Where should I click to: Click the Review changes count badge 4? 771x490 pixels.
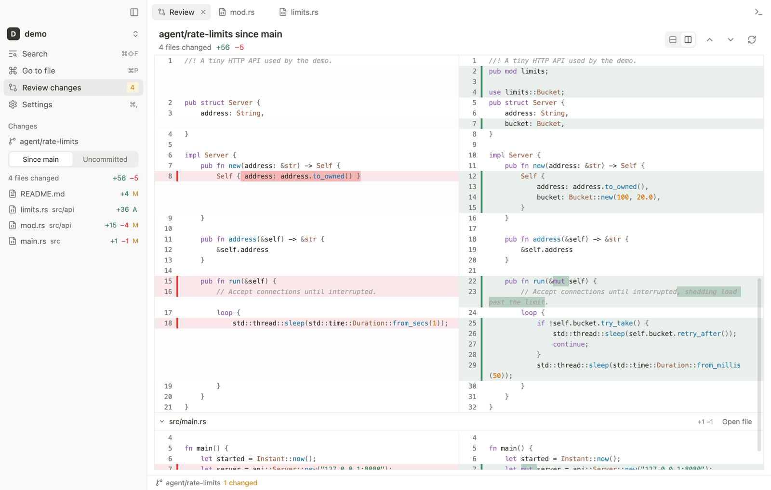pos(132,88)
